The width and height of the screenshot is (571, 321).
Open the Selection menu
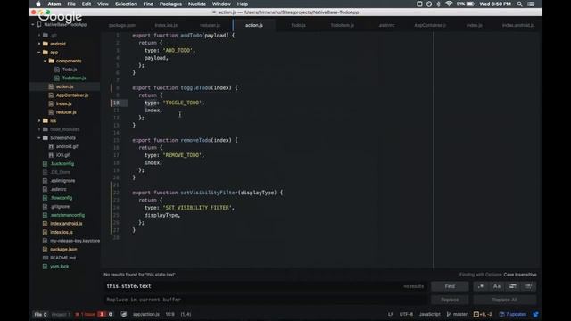(x=126, y=4)
